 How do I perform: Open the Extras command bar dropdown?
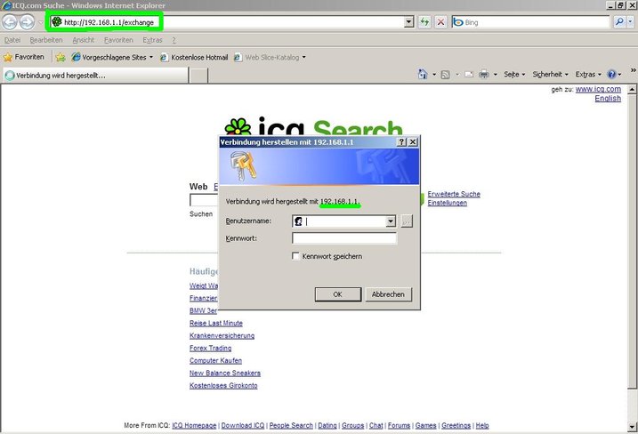[x=588, y=75]
